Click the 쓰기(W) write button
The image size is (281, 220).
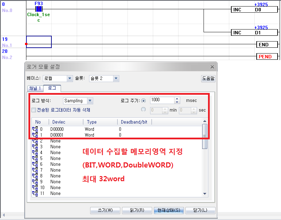click(105, 210)
